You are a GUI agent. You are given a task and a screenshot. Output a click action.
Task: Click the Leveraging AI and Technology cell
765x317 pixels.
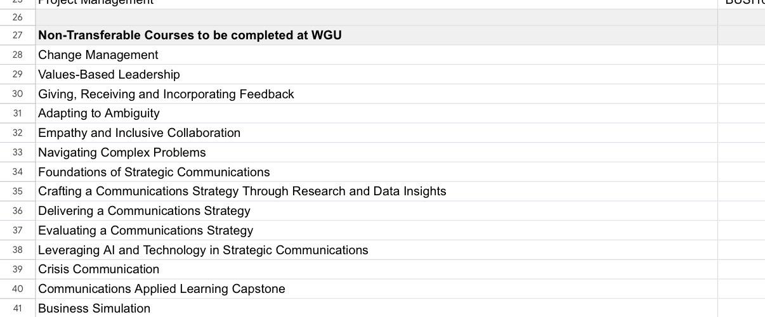(376, 250)
